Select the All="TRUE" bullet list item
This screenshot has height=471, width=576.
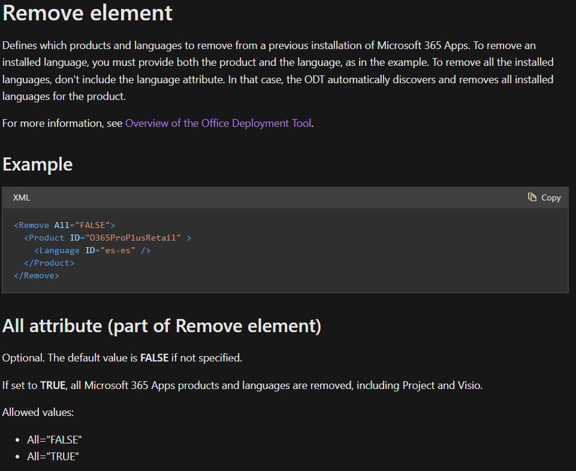click(x=53, y=457)
